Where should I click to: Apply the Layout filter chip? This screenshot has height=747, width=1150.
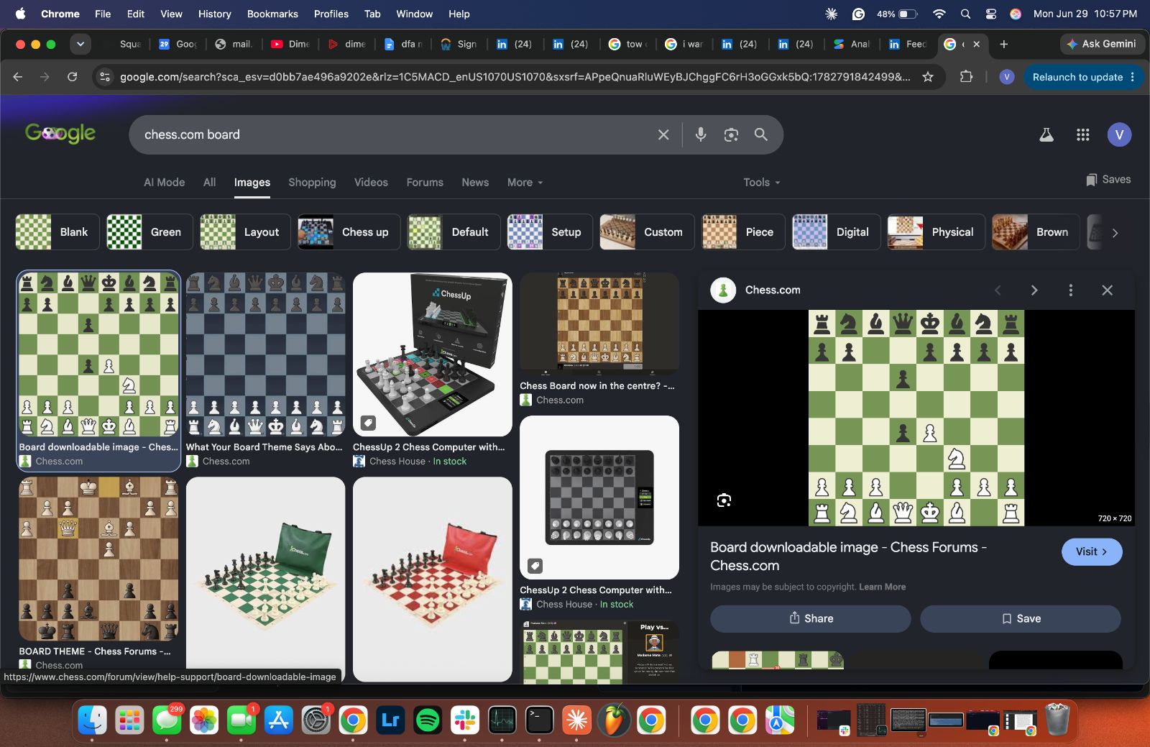pos(245,232)
